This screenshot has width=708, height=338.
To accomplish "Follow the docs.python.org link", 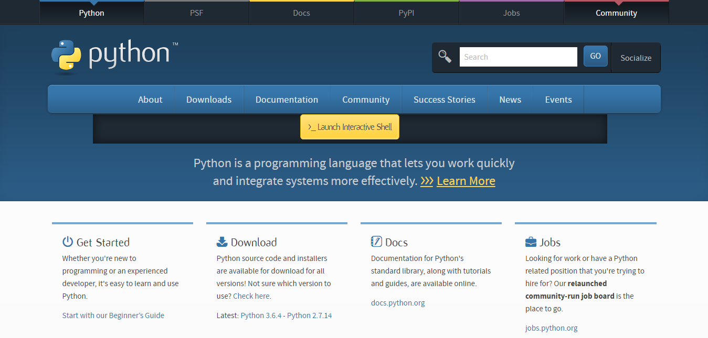I will tap(397, 302).
